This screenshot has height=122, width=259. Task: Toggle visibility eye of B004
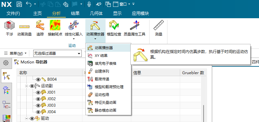[x=38, y=79]
